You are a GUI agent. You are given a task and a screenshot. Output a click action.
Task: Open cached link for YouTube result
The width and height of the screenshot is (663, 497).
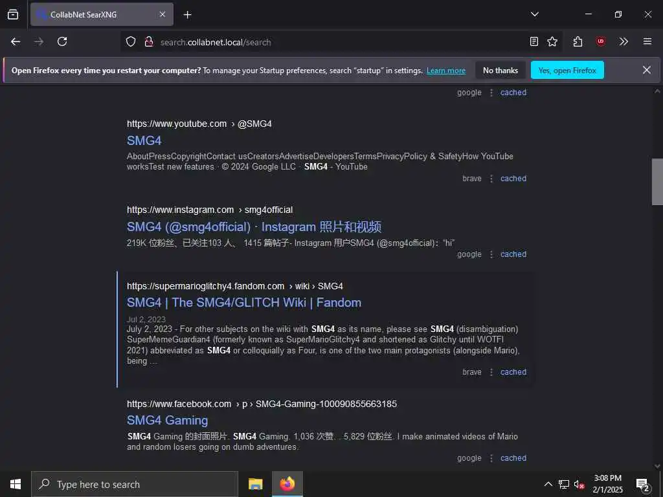coord(513,179)
